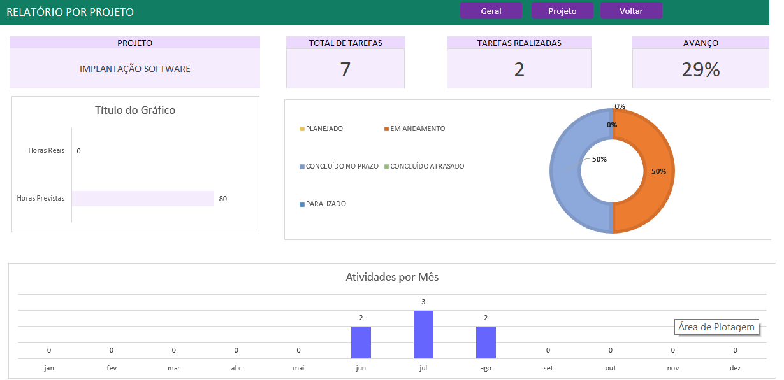784x380 pixels.
Task: Click the PLANEJADO legend color marker
Action: click(302, 129)
